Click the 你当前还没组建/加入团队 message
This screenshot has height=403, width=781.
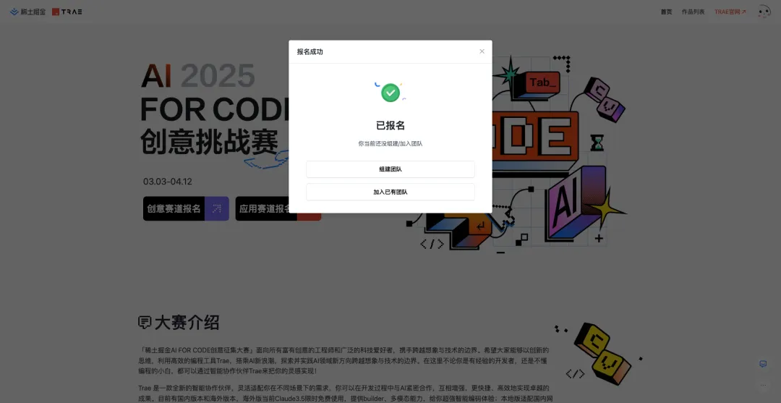[390, 143]
